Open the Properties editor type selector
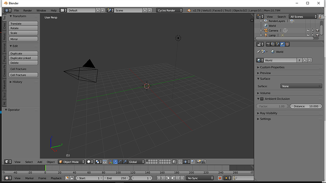Screen dimensions: 326x183 (260, 44)
